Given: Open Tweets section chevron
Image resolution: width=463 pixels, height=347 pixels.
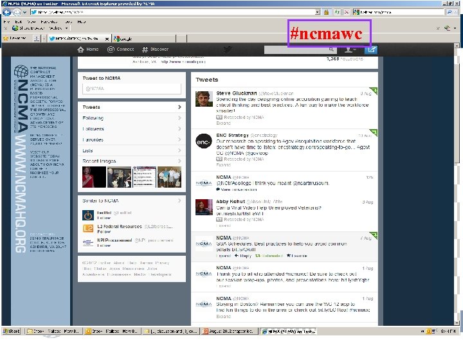Looking at the screenshot, I should [x=179, y=107].
